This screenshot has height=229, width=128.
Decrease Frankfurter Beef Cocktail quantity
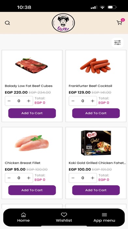coord(73,101)
